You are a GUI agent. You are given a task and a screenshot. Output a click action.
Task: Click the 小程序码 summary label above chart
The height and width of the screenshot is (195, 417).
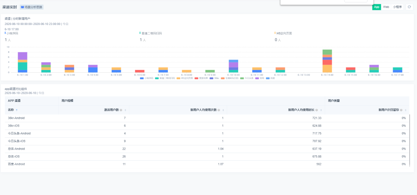pos(12,33)
